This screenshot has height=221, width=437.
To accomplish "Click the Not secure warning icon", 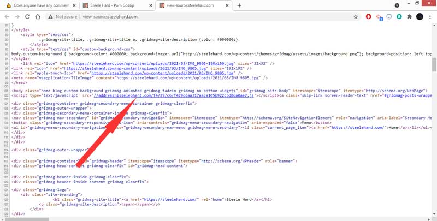I will [50, 17].
